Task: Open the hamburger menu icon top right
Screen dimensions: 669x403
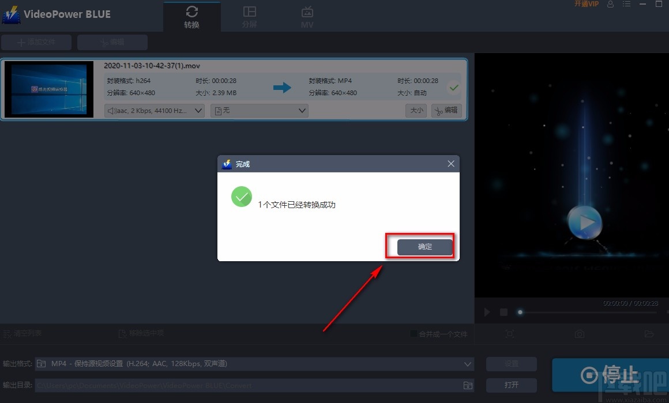Action: pyautogui.click(x=626, y=4)
